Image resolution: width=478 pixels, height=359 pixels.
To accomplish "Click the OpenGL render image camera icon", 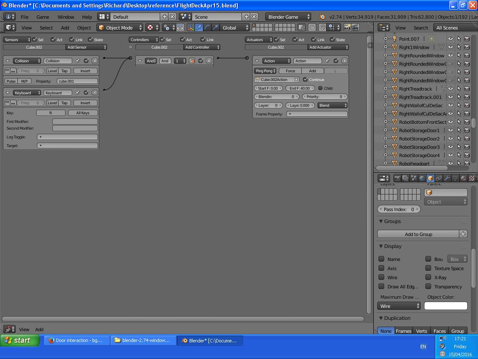I will pyautogui.click(x=347, y=28).
